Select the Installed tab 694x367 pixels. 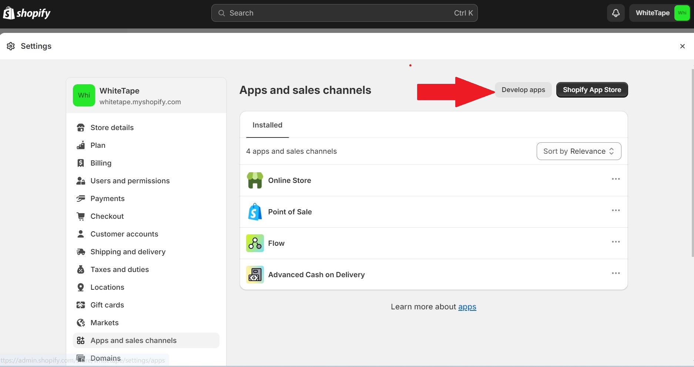click(267, 125)
